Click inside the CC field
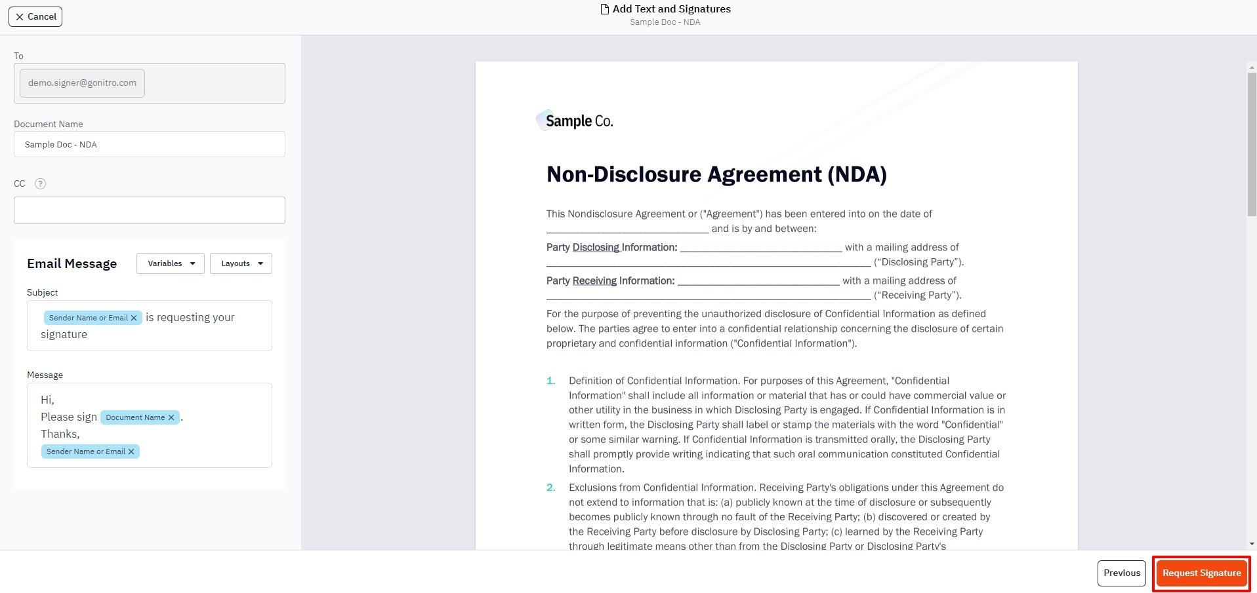 coord(149,210)
